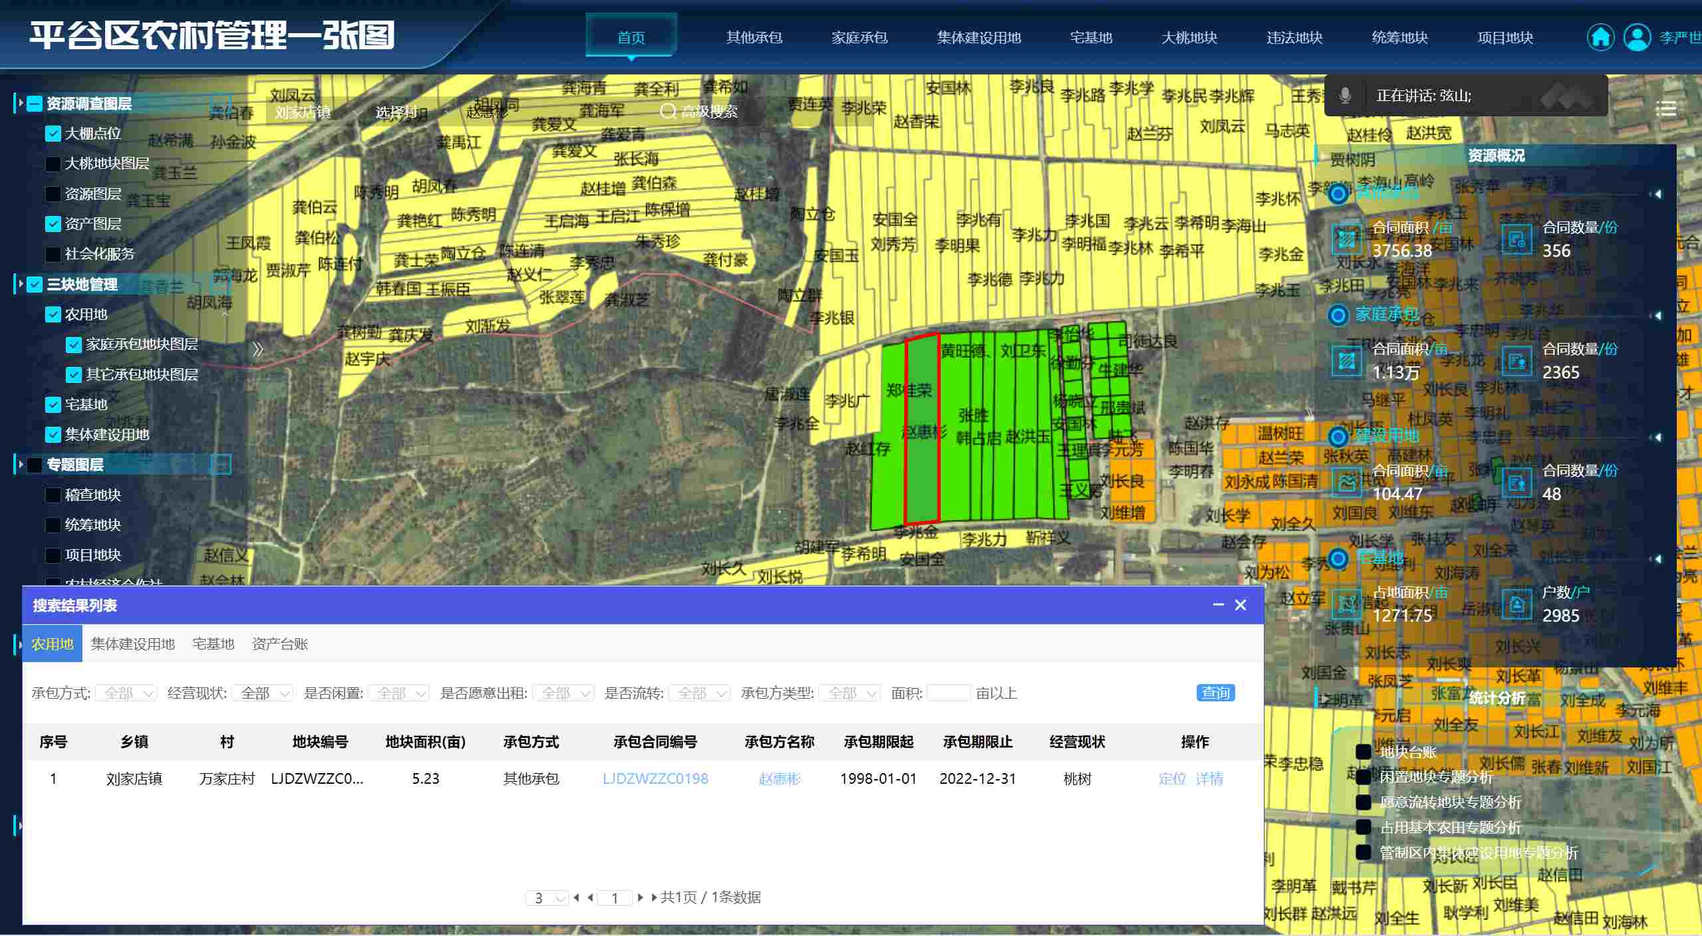Click the 家庭承包 contract area icon

[x=1347, y=361]
